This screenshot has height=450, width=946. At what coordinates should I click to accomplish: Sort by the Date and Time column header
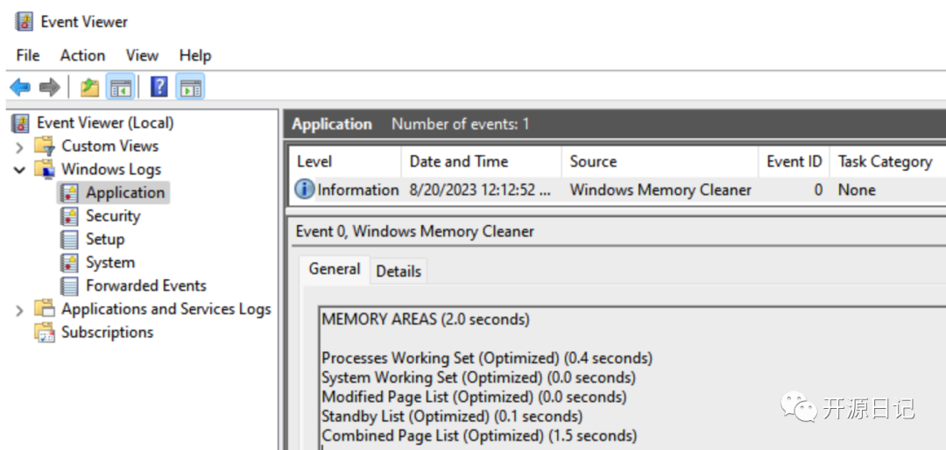point(458,161)
